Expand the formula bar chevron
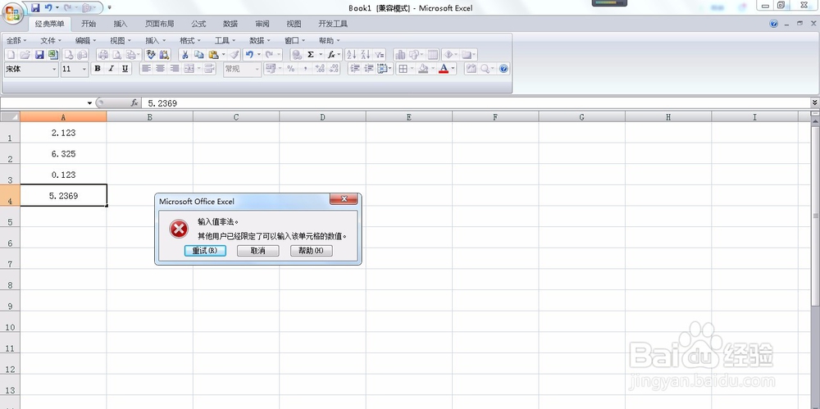820x409 pixels. coord(815,103)
